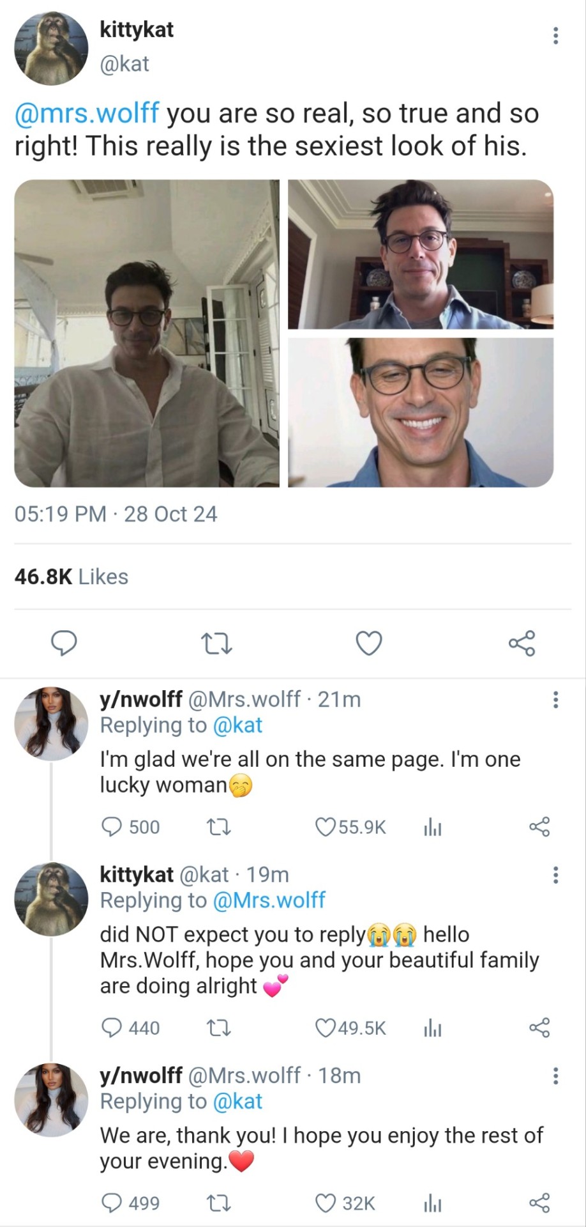The height and width of the screenshot is (1227, 586).
Task: Open the main tweet's three-dot menu
Action: 555,36
